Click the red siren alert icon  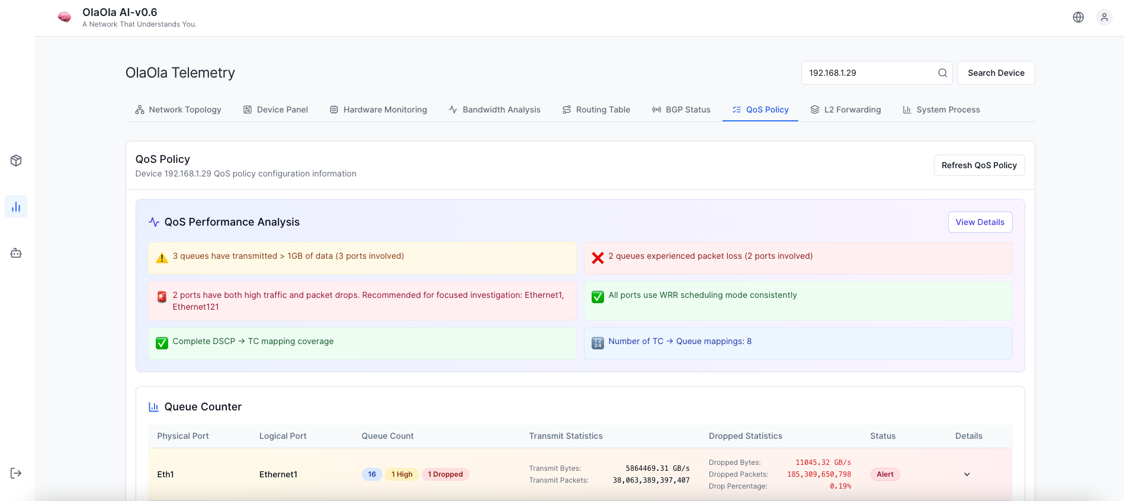tap(162, 297)
